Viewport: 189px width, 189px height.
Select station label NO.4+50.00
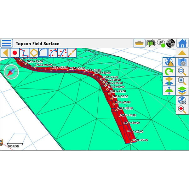(x=77, y=68)
